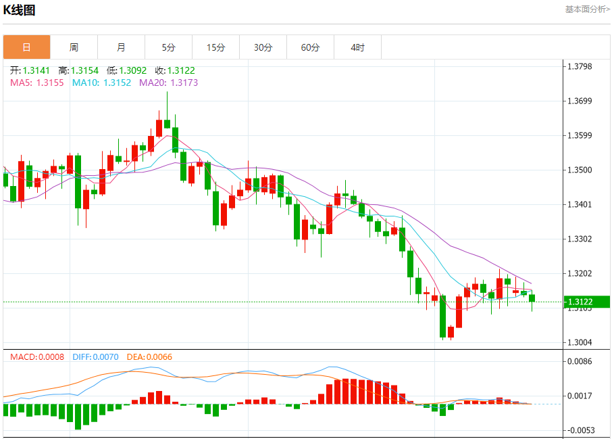Click the 1.3202 price axis label
614x439 pixels.
(580, 273)
